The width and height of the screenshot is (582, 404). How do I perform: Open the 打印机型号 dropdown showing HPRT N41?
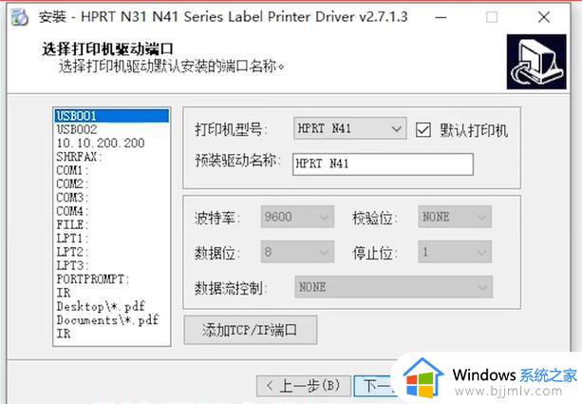(349, 128)
